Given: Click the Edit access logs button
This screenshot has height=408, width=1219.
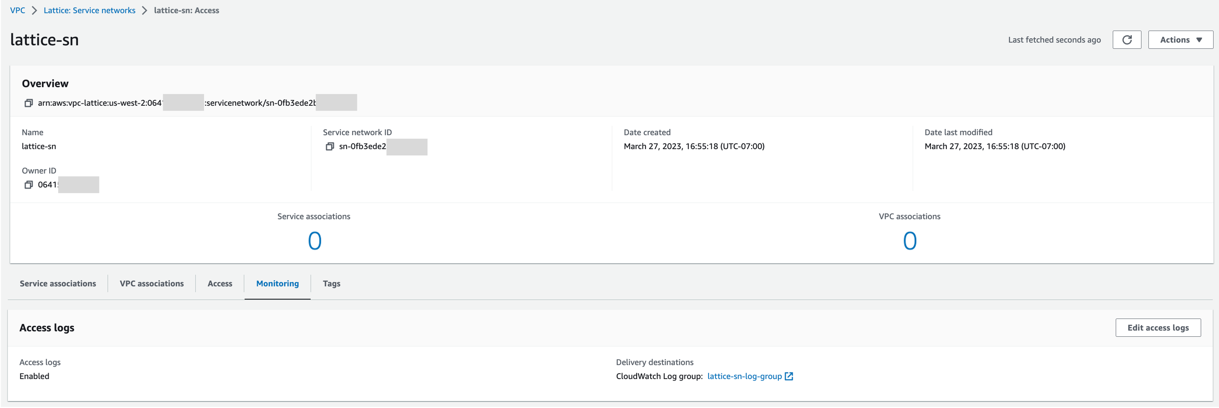Looking at the screenshot, I should tap(1158, 327).
